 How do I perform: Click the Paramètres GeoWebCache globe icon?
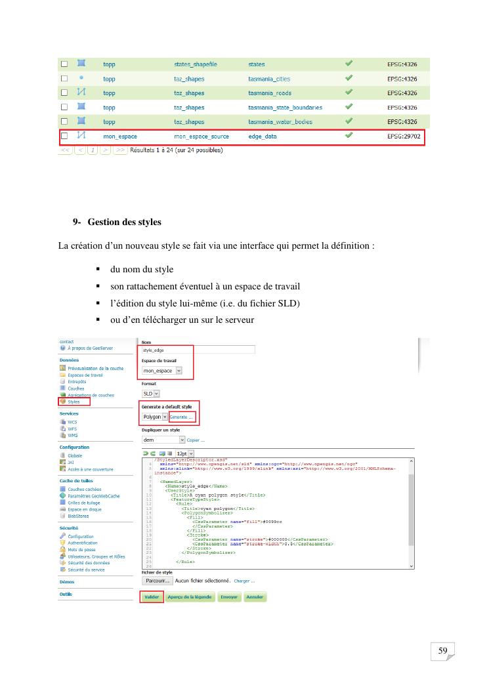(63, 495)
